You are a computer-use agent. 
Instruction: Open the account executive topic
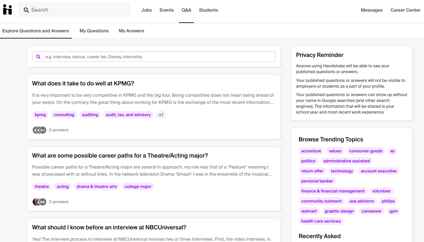[379, 171]
